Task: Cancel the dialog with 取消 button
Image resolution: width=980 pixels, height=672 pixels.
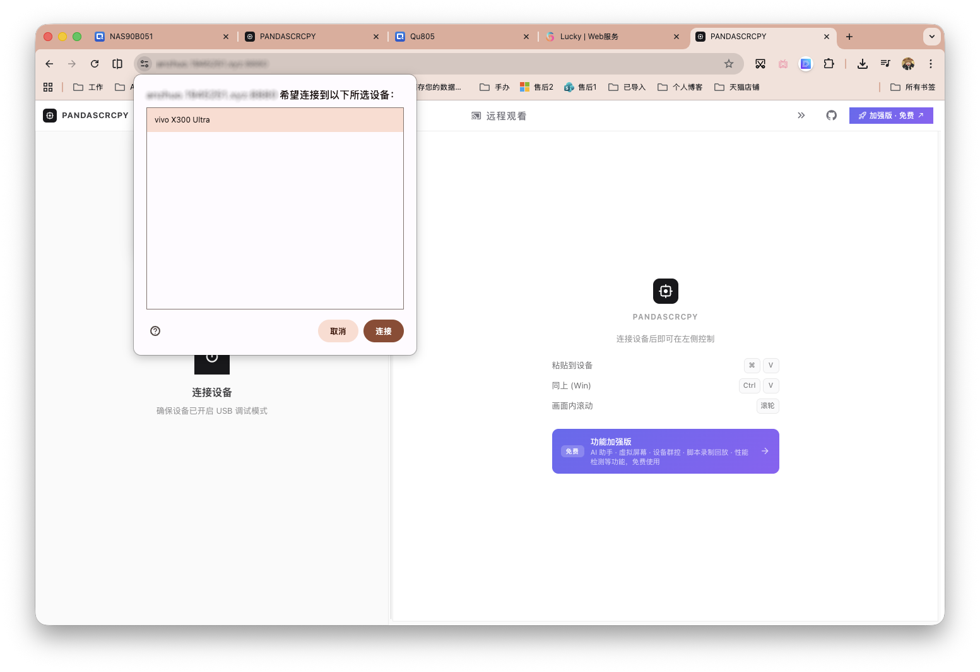Action: 338,331
